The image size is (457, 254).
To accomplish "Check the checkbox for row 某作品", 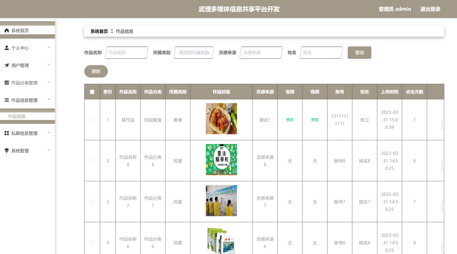I will click(x=92, y=120).
